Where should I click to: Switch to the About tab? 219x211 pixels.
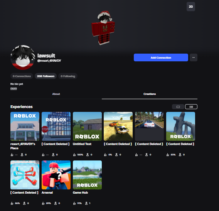(x=56, y=94)
